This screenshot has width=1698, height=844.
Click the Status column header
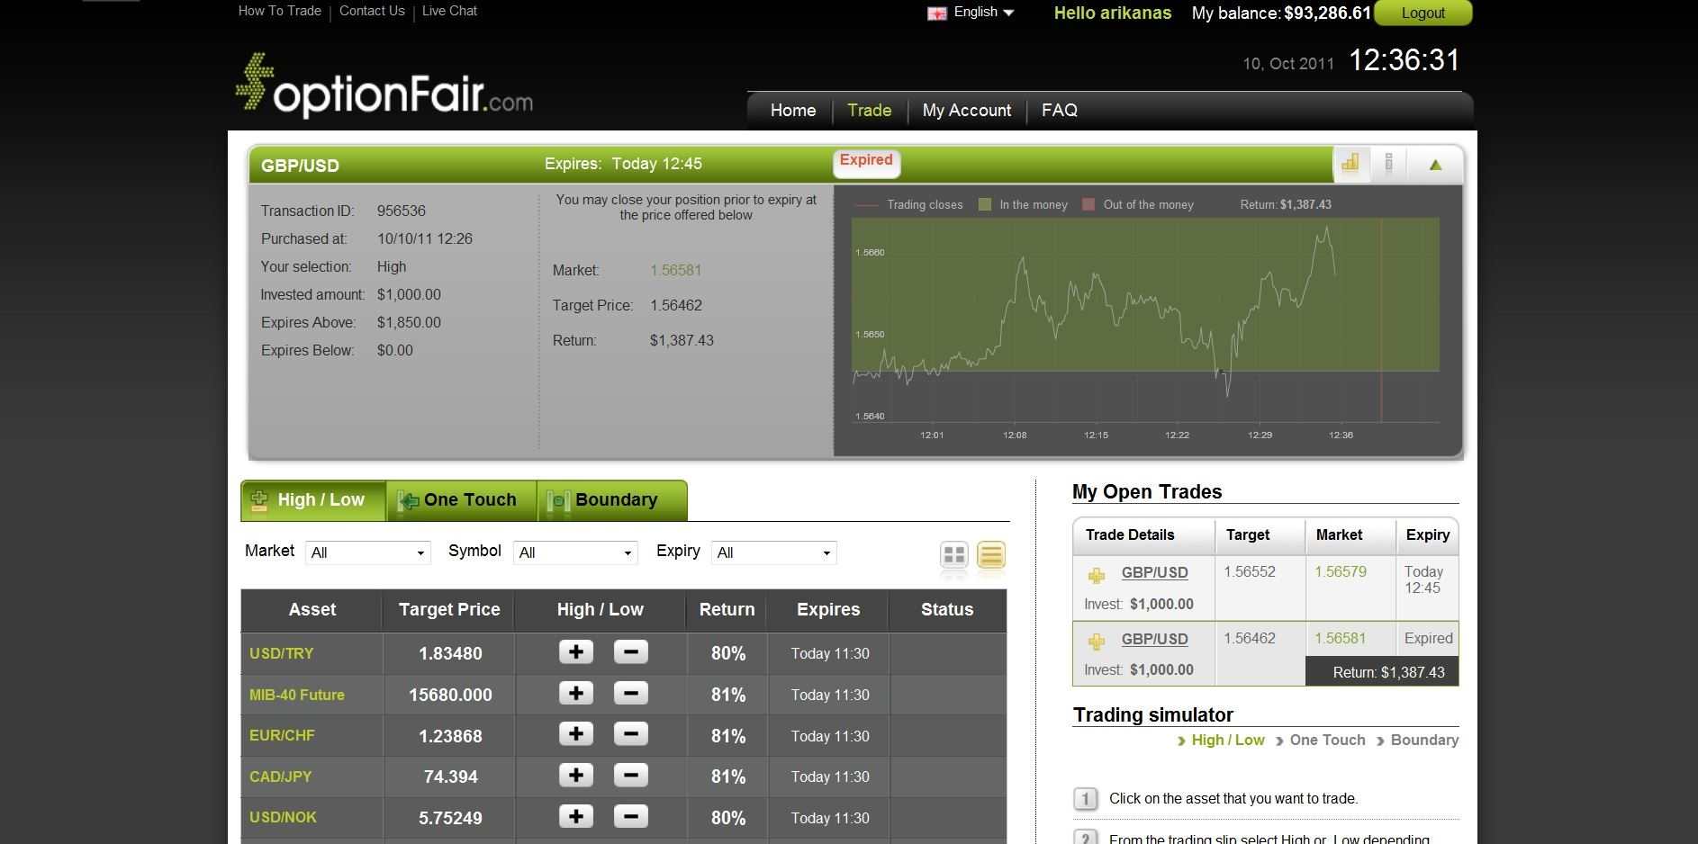(x=947, y=609)
